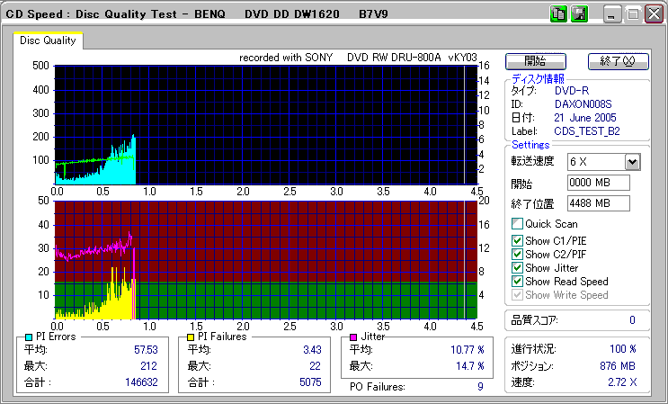Toggle the Show C1/PIE checkbox
Screen dimensions: 668x404
517,241
